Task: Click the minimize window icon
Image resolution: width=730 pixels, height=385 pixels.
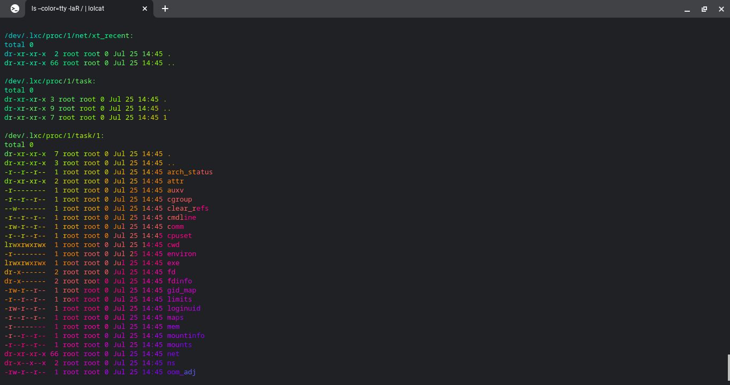Action: (687, 9)
